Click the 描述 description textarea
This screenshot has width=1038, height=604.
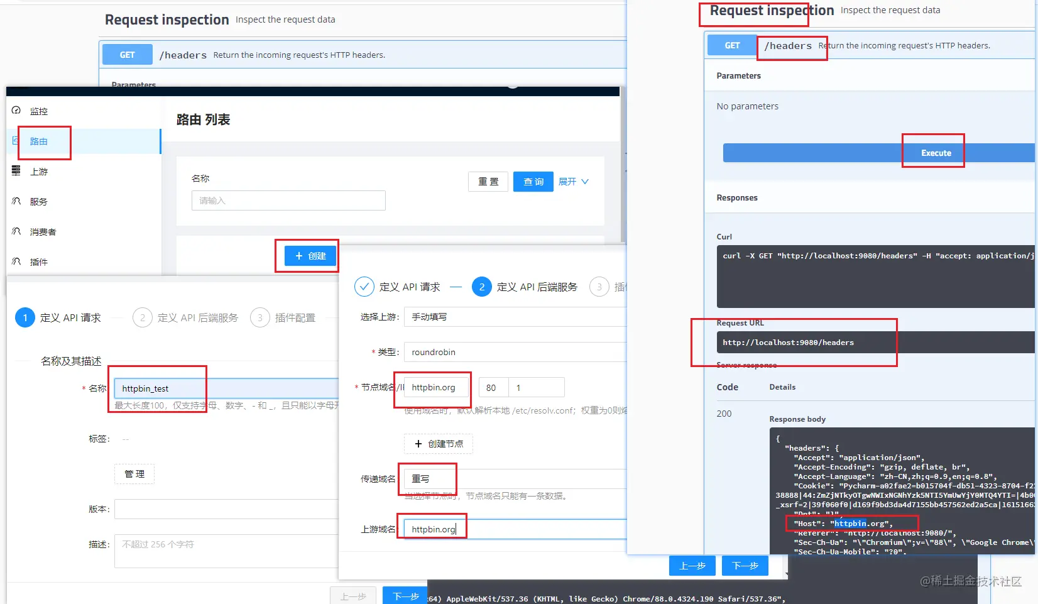226,551
